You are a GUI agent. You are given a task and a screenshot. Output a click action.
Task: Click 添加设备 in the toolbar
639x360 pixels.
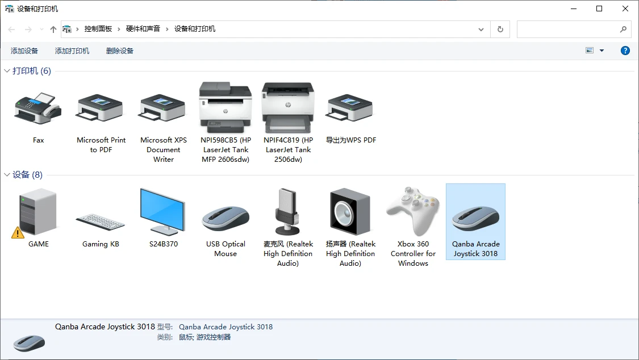point(24,51)
